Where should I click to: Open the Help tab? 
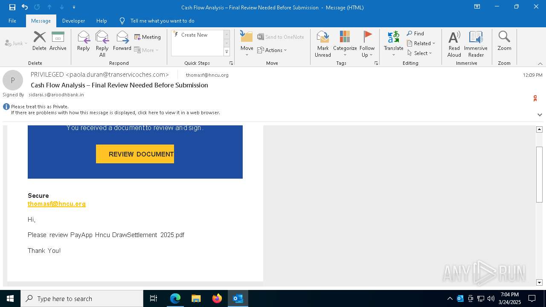click(x=102, y=21)
